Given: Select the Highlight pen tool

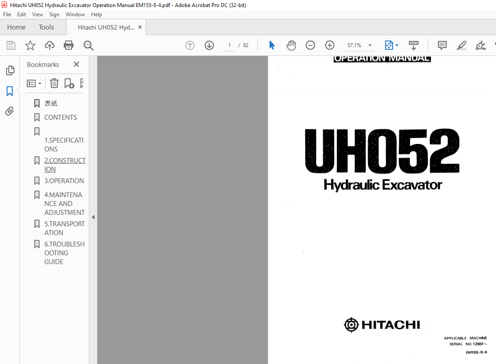Looking at the screenshot, I should pos(462,45).
